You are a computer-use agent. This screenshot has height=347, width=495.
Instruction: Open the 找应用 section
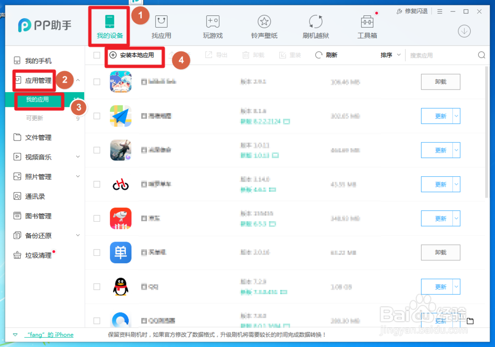pos(161,26)
